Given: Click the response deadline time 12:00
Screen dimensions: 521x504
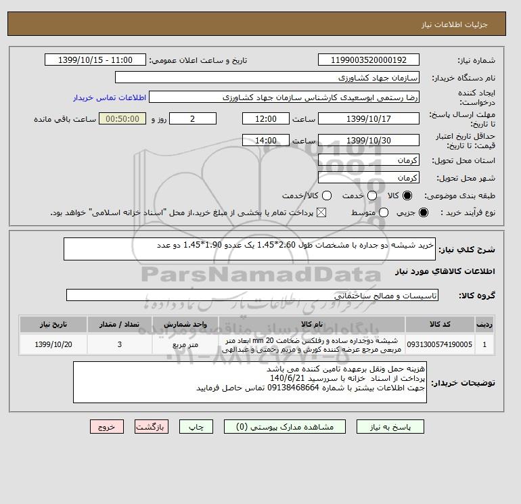Looking at the screenshot, I should tap(266, 118).
